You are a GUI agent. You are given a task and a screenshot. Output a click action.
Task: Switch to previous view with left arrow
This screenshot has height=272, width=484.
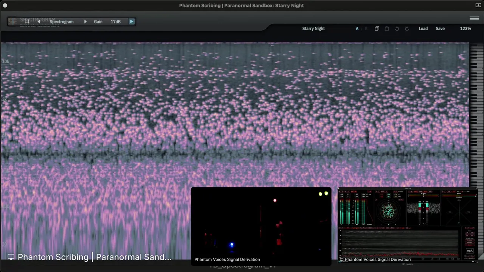coord(39,22)
